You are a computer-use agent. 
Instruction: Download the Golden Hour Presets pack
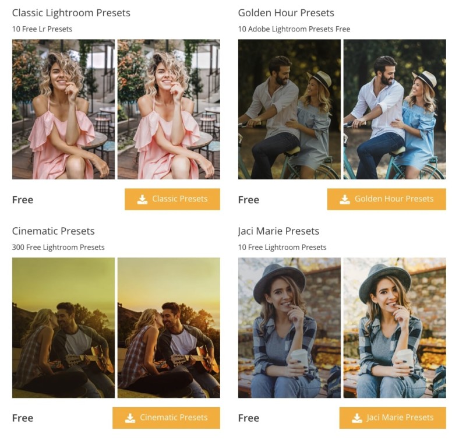pyautogui.click(x=386, y=199)
